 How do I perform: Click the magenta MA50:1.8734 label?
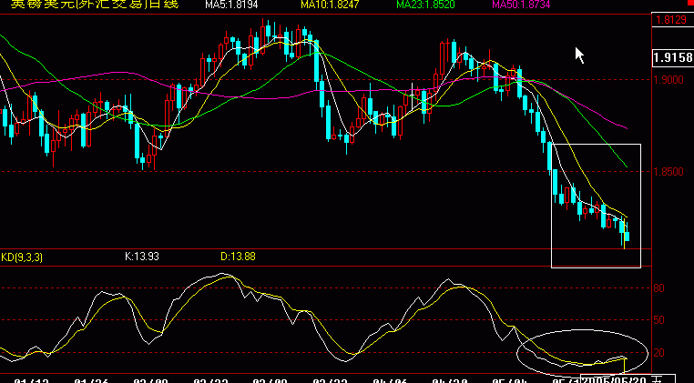[521, 5]
